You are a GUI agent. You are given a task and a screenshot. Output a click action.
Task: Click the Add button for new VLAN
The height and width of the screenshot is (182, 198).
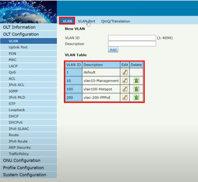[x=113, y=49]
